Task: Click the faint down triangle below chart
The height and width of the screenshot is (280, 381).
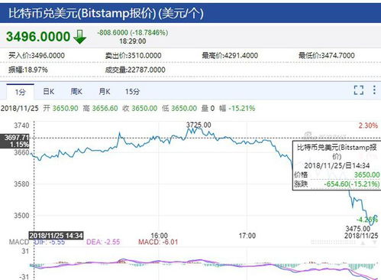Action: (375, 243)
